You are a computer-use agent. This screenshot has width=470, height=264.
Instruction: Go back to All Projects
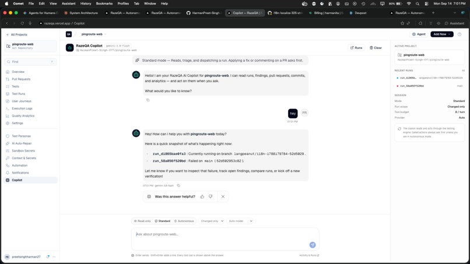pyautogui.click(x=17, y=35)
